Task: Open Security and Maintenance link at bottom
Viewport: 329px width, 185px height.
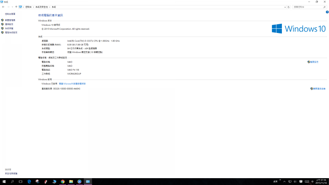Action: [11, 174]
